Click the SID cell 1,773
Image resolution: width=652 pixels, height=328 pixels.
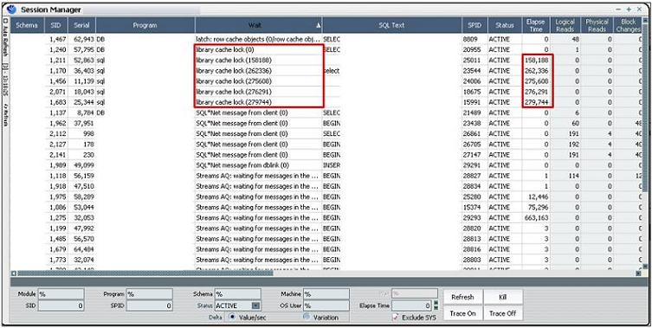click(x=58, y=260)
